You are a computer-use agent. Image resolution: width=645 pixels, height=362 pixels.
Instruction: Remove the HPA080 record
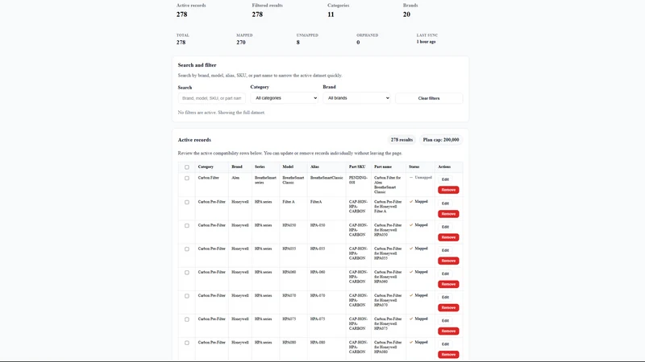pos(448,354)
